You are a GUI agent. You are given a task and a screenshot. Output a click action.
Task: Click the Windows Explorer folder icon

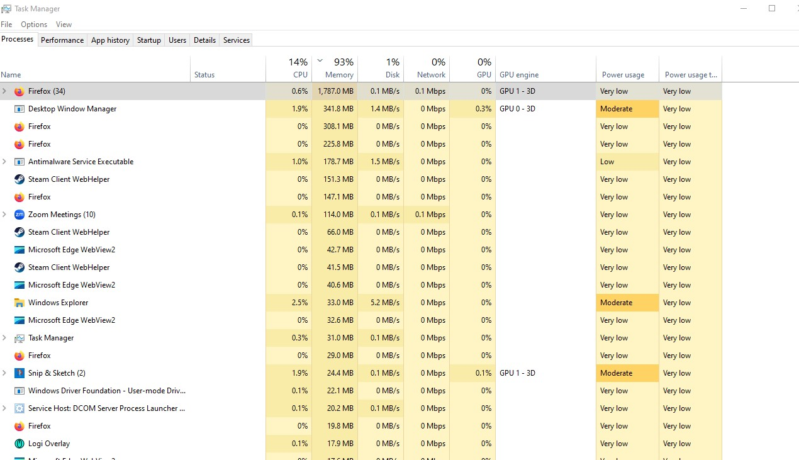pos(19,303)
